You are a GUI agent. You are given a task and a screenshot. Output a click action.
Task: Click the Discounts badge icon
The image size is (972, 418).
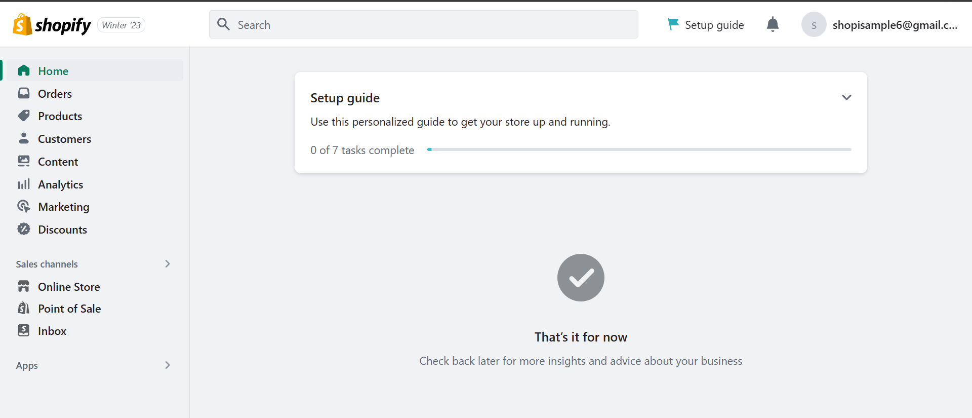click(24, 229)
